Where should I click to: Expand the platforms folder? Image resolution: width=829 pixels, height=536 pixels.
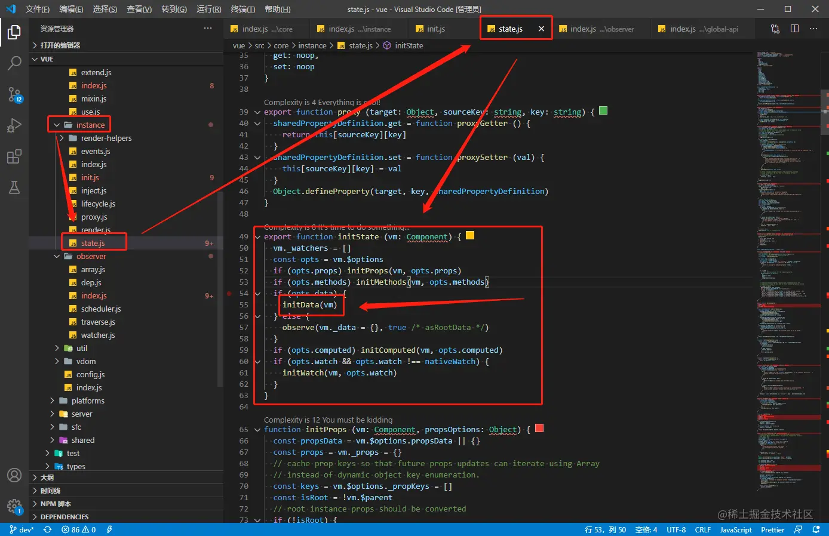[x=88, y=401]
